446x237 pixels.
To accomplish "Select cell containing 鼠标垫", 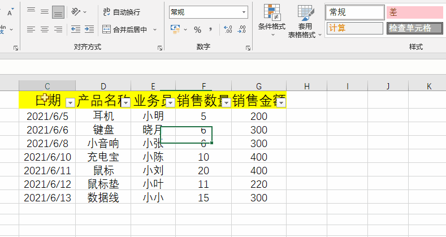I will pos(103,184).
